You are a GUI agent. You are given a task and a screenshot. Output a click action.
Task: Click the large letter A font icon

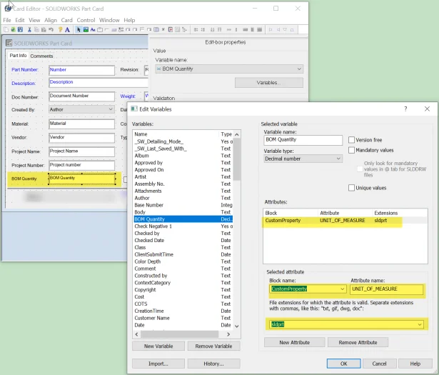[x=67, y=30]
